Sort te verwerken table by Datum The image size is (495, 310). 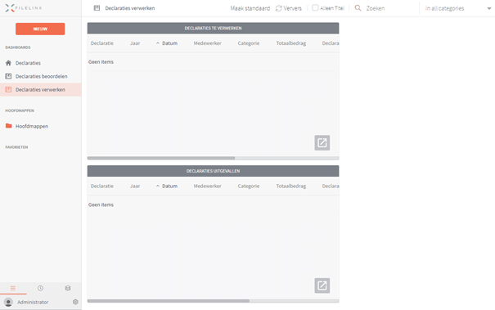click(x=169, y=43)
